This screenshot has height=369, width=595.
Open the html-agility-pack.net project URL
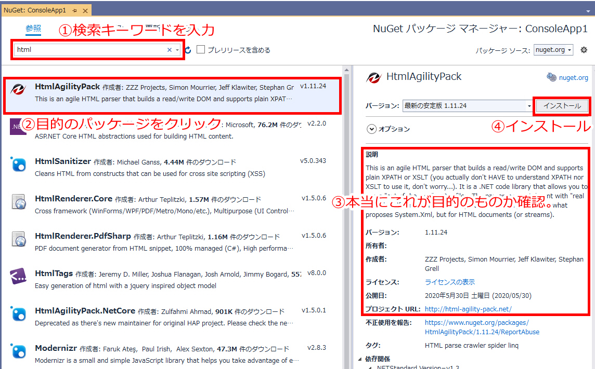pos(468,309)
